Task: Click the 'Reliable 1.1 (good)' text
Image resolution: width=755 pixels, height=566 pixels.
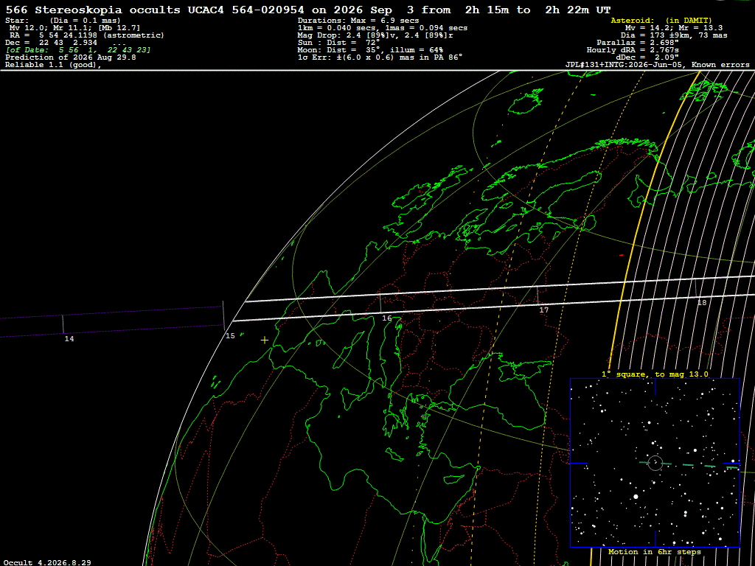Action: [53, 65]
